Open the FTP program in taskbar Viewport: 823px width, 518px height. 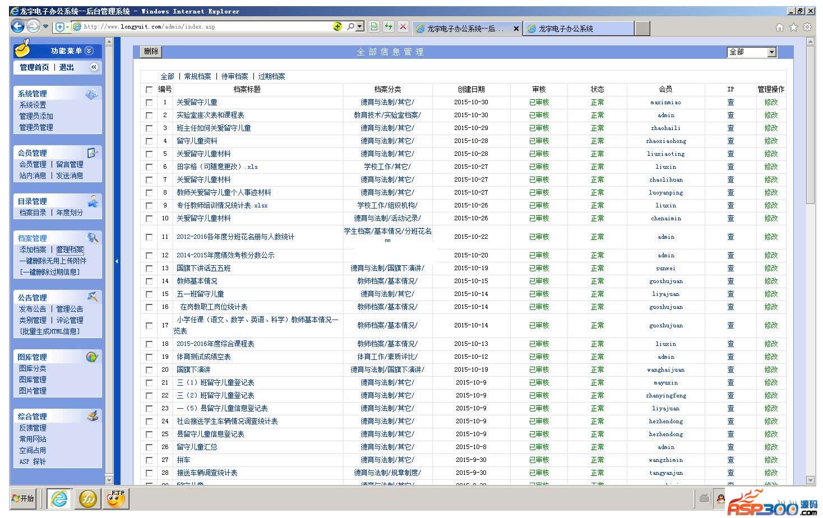click(116, 498)
